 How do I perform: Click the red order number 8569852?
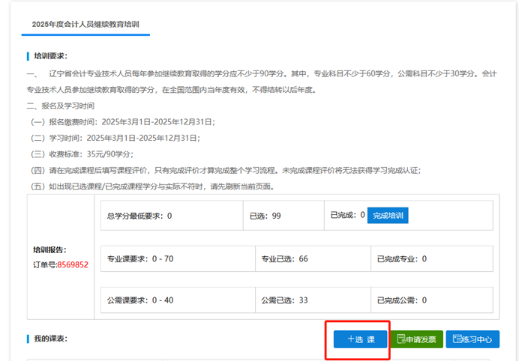[x=71, y=264]
